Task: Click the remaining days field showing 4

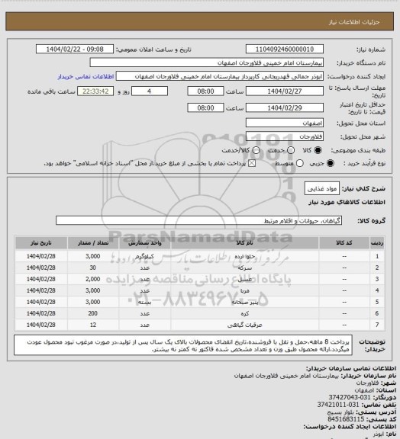Action: (x=150, y=91)
